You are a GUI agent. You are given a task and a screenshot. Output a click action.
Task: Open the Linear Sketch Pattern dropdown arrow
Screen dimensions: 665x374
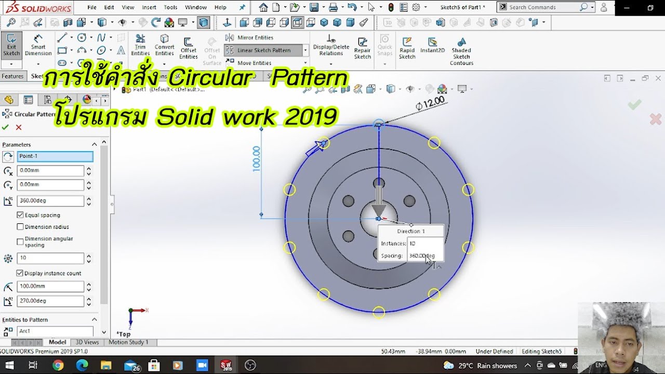pos(305,50)
